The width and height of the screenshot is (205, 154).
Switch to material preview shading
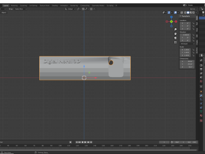point(191,12)
